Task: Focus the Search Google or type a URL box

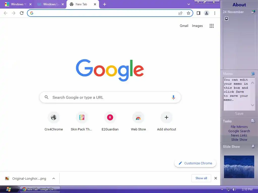Action: (x=110, y=97)
